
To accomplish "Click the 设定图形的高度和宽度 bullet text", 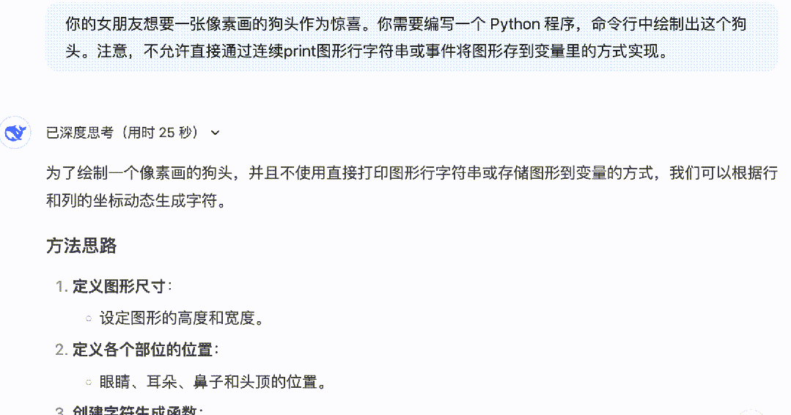I will click(182, 318).
